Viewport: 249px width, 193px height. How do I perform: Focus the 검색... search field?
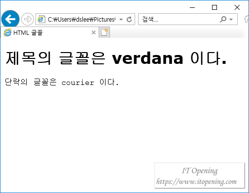tap(179, 19)
